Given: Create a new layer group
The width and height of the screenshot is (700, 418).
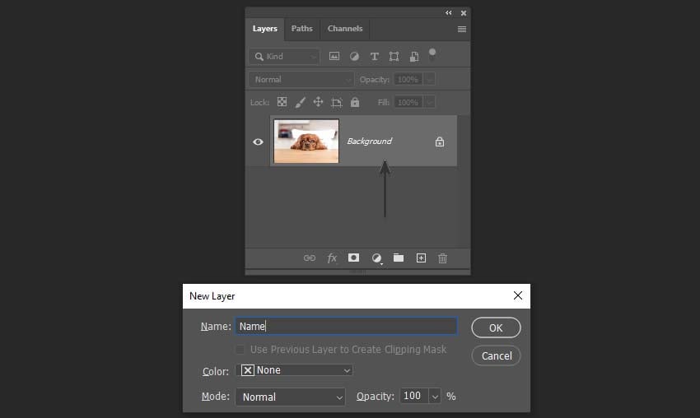Looking at the screenshot, I should (399, 258).
